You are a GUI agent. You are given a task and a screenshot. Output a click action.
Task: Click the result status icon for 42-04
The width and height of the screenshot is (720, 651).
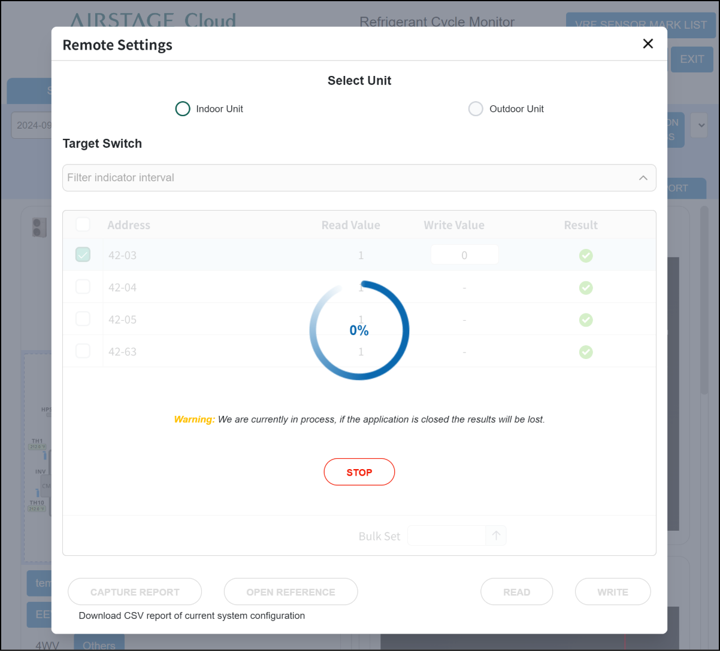point(586,288)
